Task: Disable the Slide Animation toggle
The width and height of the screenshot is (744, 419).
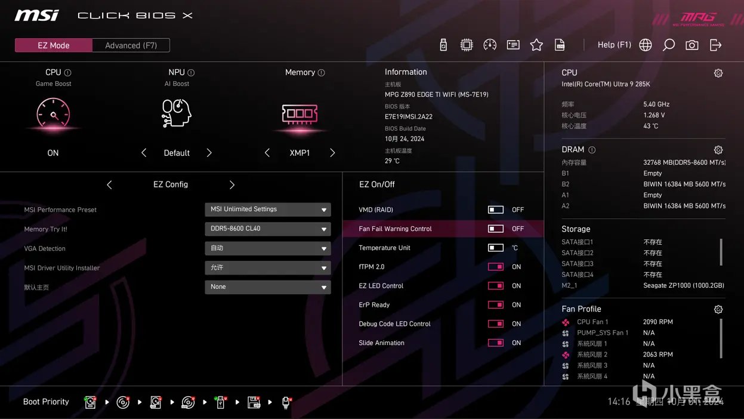Action: tap(496, 343)
